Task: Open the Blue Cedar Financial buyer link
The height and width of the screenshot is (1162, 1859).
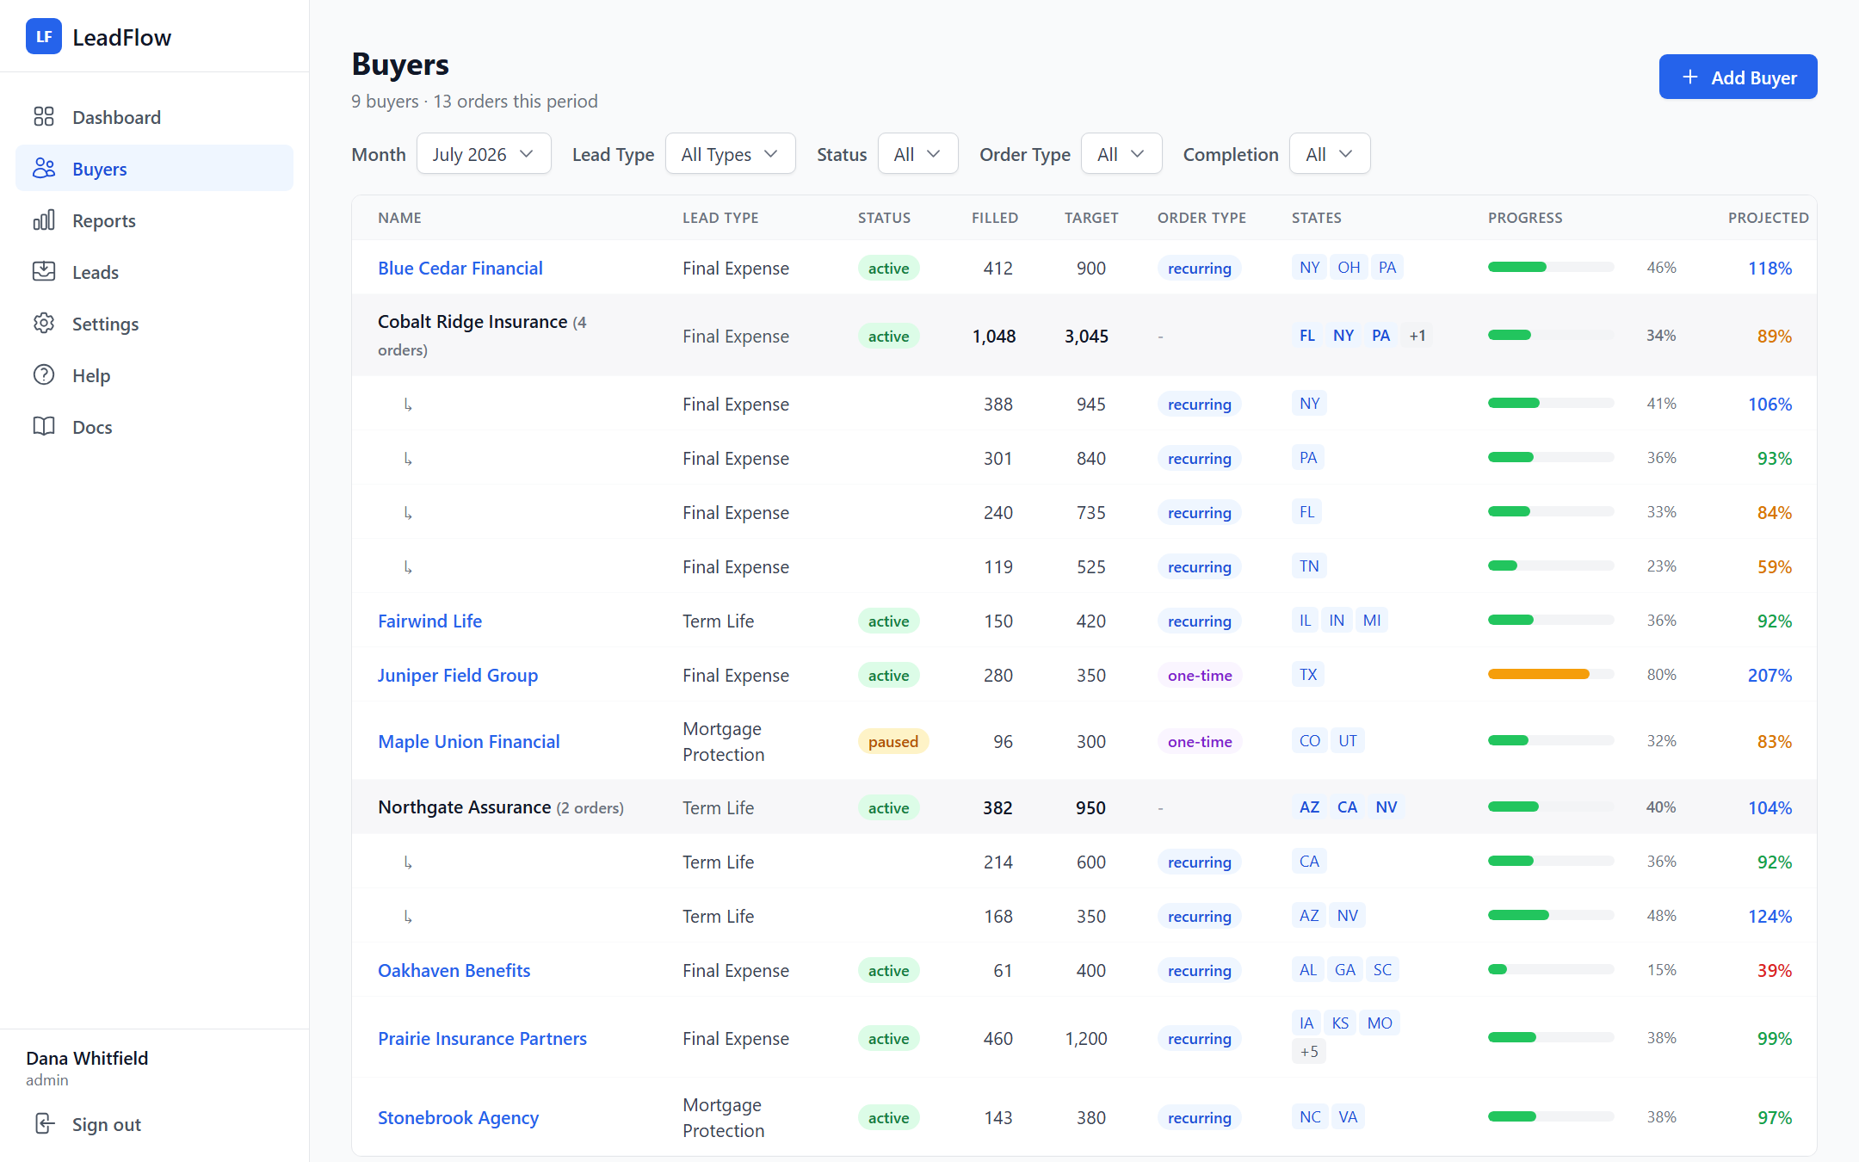Action: pyautogui.click(x=460, y=269)
